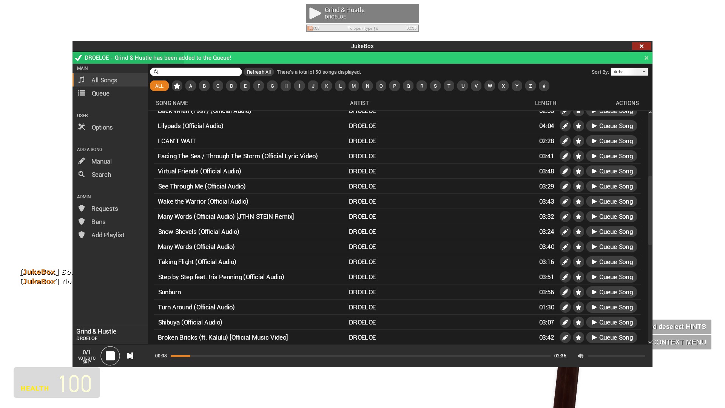Filter songs by letter Z
Image resolution: width=725 pixels, height=408 pixels.
point(531,86)
